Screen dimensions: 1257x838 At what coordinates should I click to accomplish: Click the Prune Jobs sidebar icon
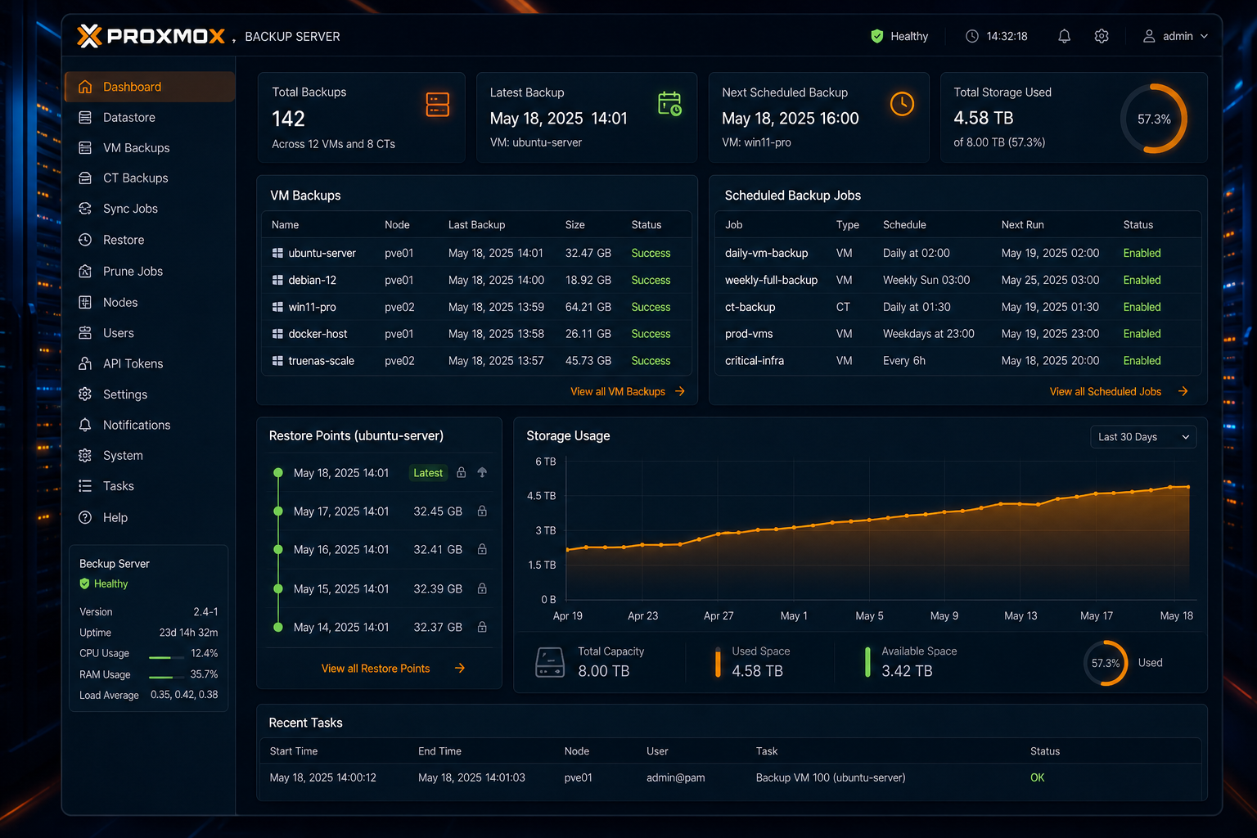(x=85, y=271)
